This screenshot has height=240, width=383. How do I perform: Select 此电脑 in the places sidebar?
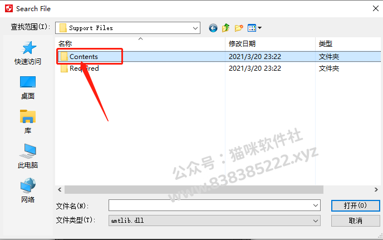pos(28,156)
